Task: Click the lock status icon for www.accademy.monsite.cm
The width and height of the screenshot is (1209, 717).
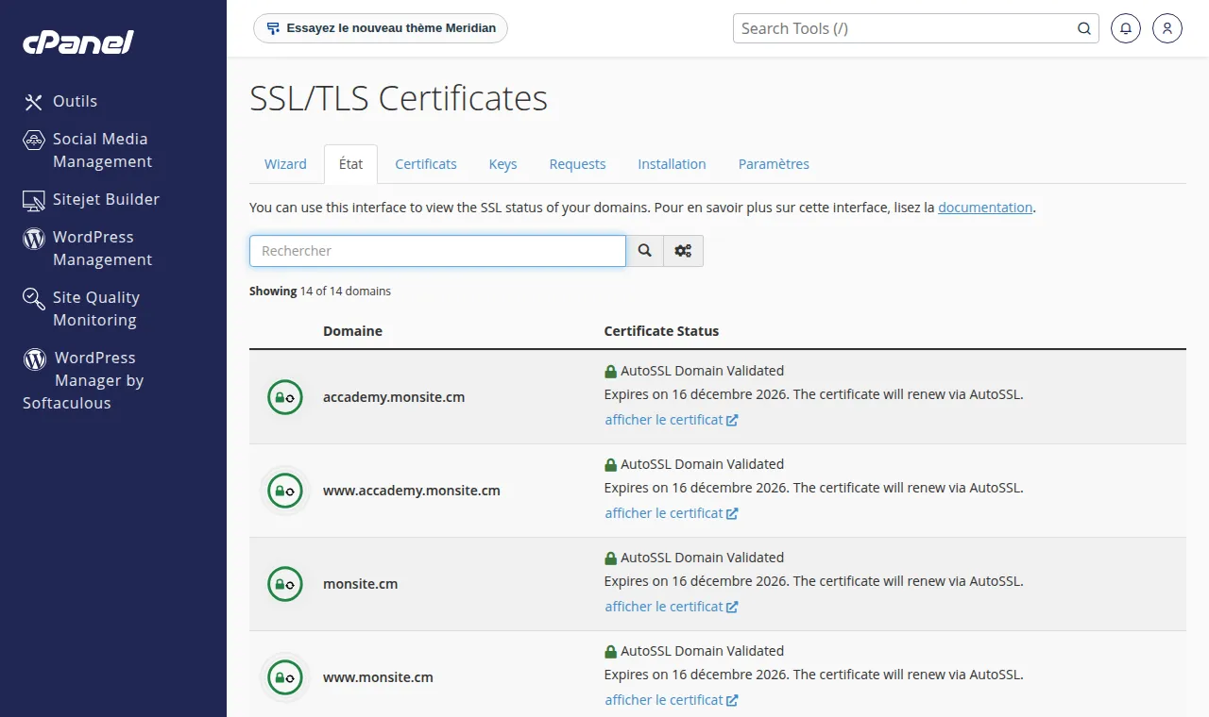Action: (x=285, y=491)
